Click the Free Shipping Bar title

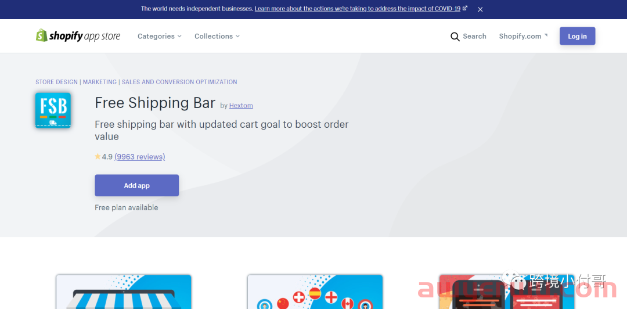click(x=155, y=103)
